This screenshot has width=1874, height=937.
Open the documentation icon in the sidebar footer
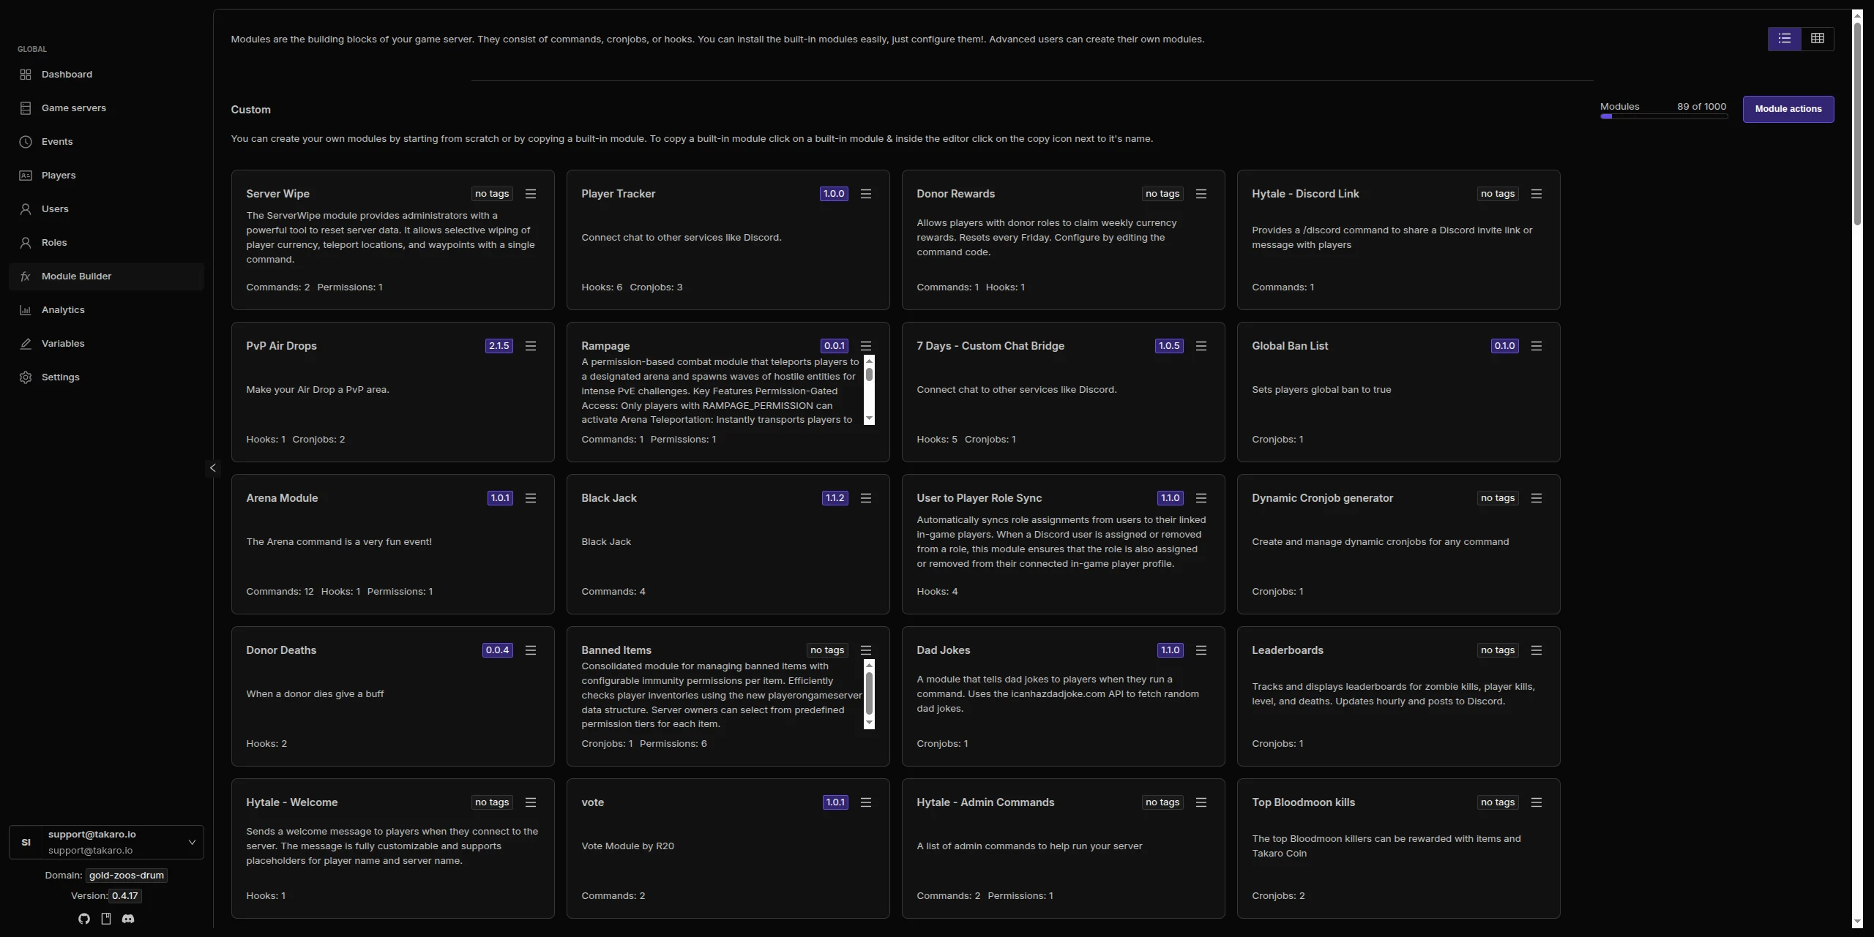(106, 919)
